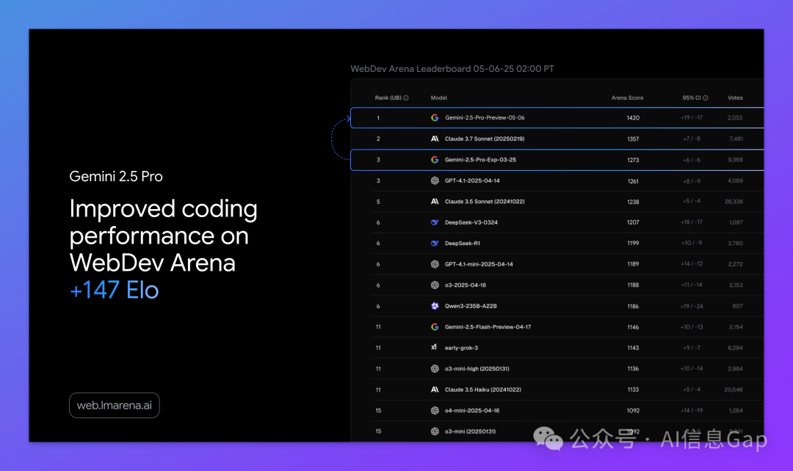793x471 pixels.
Task: Click the arena score value 1420
Action: [x=633, y=117]
